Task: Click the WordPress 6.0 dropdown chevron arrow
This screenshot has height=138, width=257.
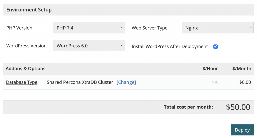Action: coord(122,46)
